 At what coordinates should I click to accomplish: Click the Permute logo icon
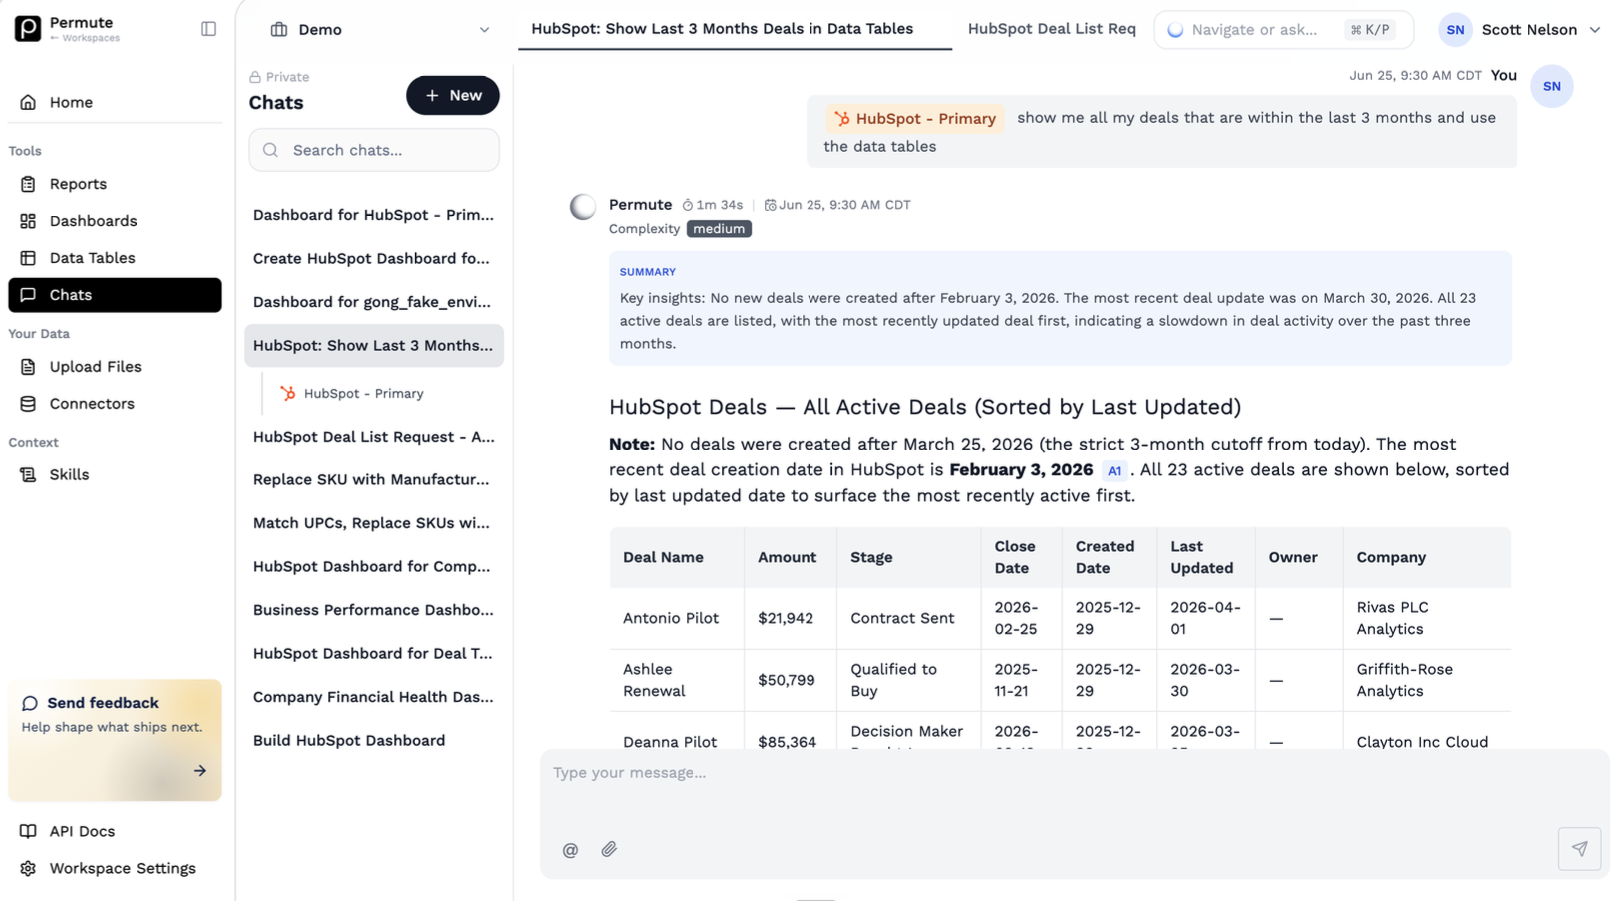pos(28,29)
